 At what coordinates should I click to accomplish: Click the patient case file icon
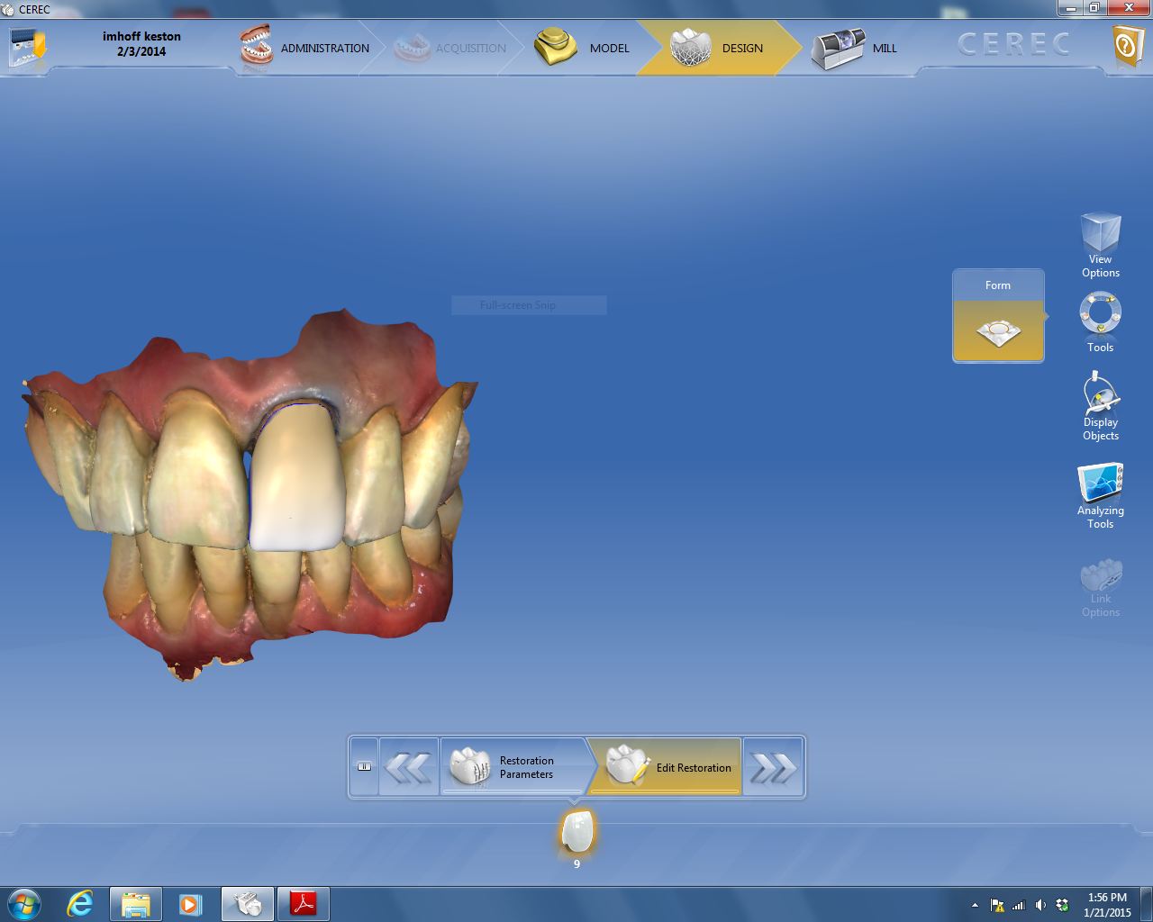(27, 47)
